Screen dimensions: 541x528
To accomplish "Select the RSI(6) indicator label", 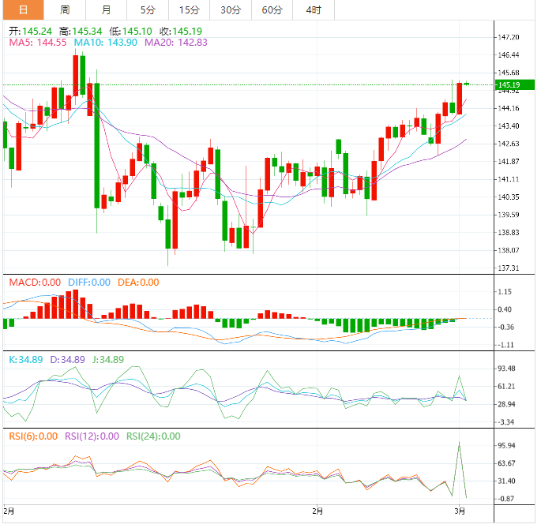I will coord(32,436).
